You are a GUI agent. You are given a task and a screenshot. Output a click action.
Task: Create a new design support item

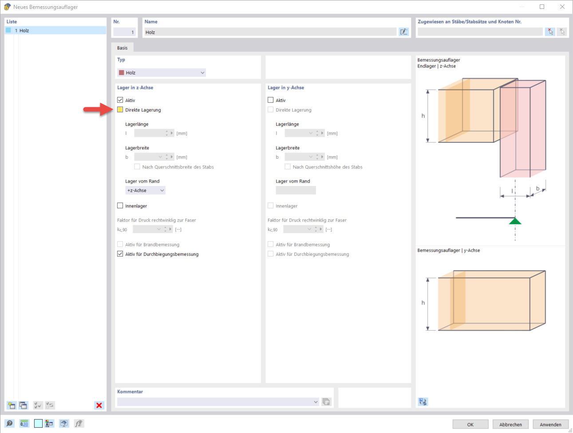click(x=11, y=405)
